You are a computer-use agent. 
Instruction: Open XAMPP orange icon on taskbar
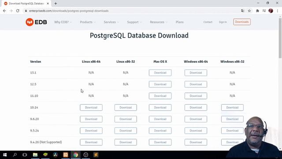(x=66, y=155)
